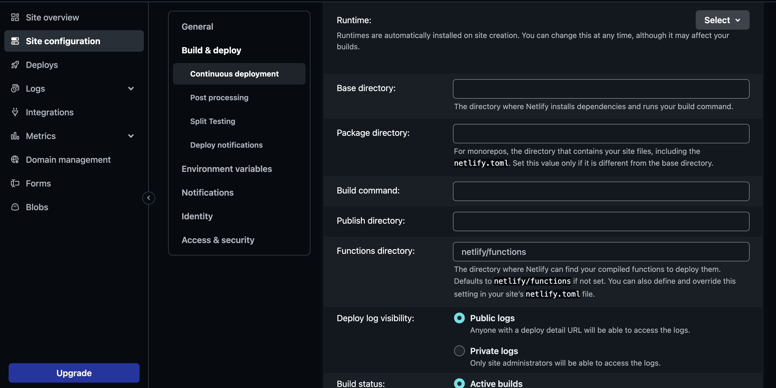Open Blobs page

pyautogui.click(x=74, y=207)
